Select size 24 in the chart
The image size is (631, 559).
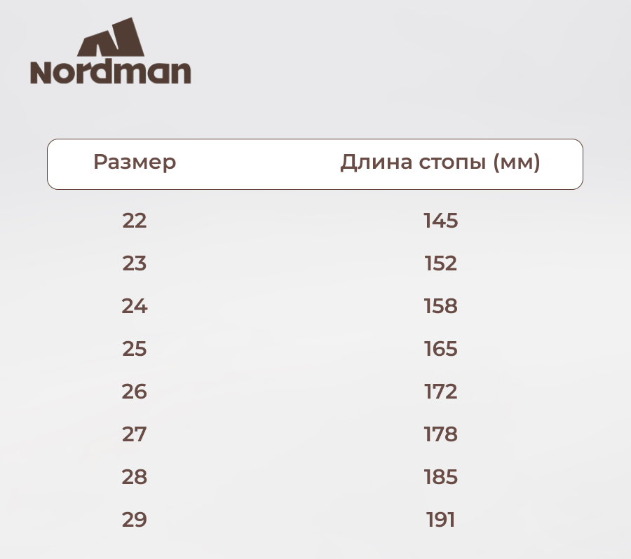pyautogui.click(x=135, y=306)
